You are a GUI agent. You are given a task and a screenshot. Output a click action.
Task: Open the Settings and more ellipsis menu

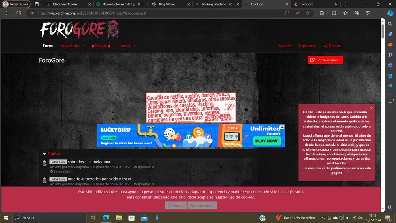[x=379, y=13]
